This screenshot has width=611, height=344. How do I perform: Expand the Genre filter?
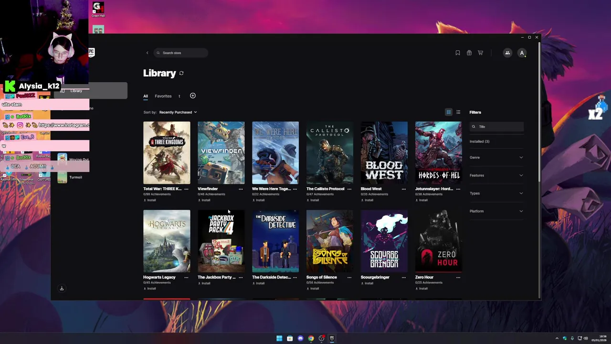496,157
